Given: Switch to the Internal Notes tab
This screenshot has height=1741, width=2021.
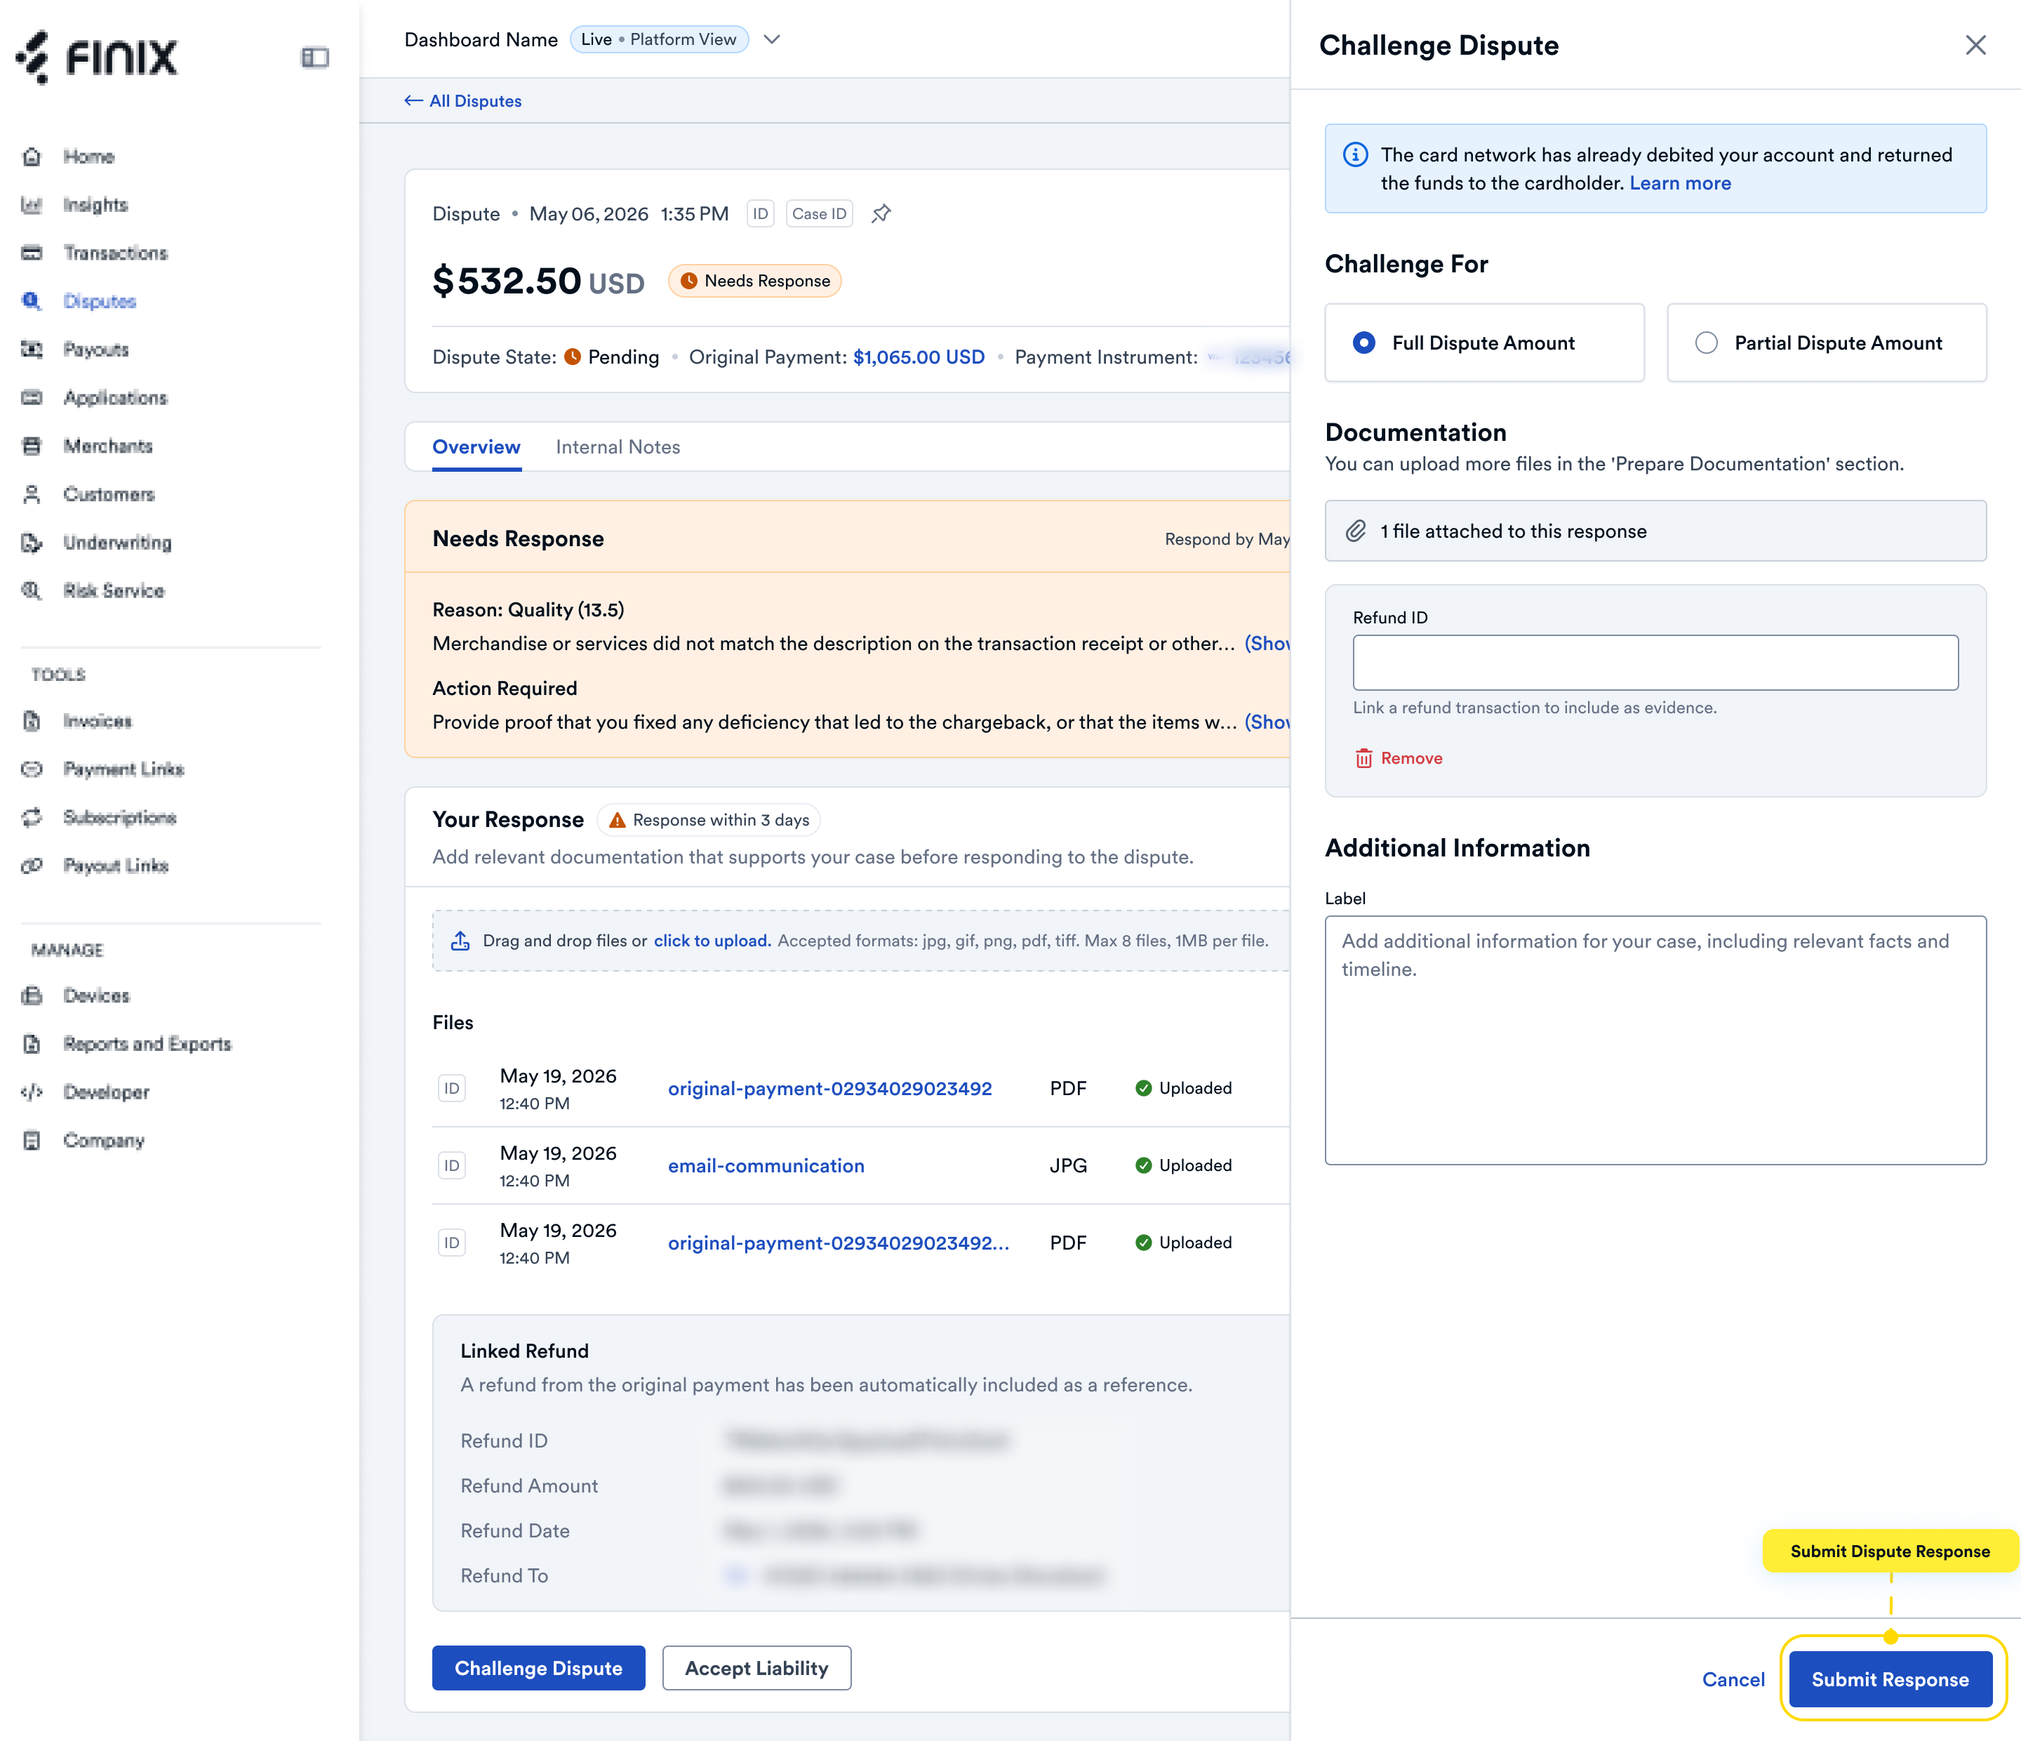Looking at the screenshot, I should [x=618, y=447].
